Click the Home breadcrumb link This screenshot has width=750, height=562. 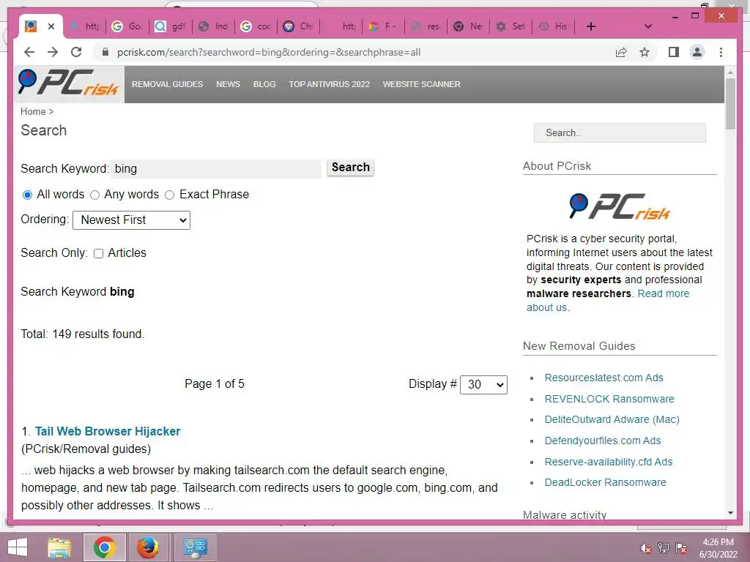tap(33, 111)
